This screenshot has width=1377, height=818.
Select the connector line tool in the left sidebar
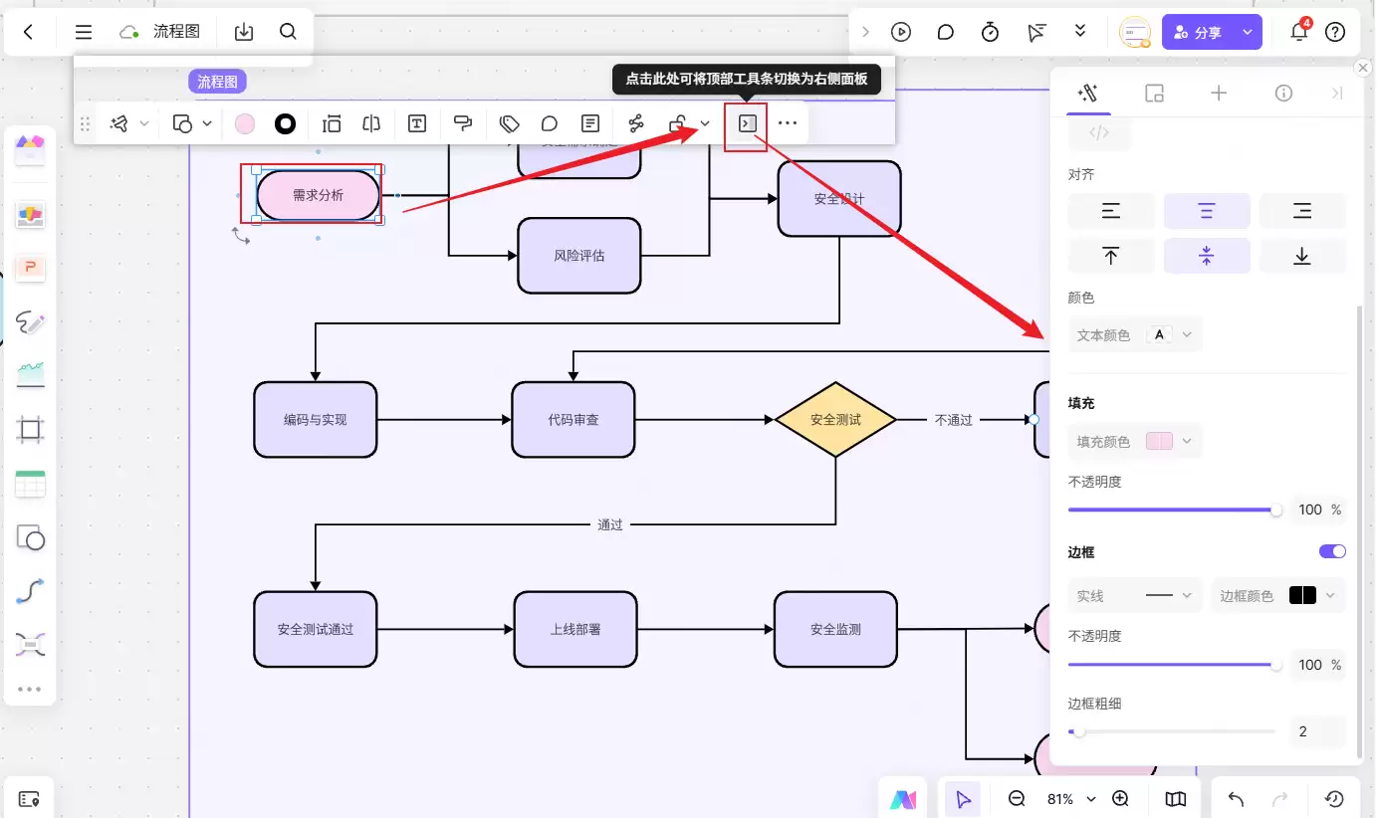coord(30,592)
